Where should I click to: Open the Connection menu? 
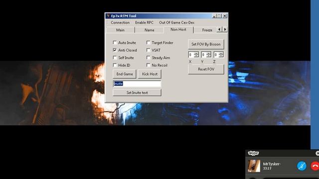click(x=120, y=22)
